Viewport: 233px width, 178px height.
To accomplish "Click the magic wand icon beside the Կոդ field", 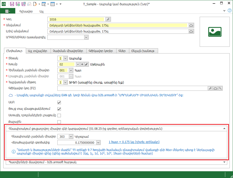I will coord(108,19).
